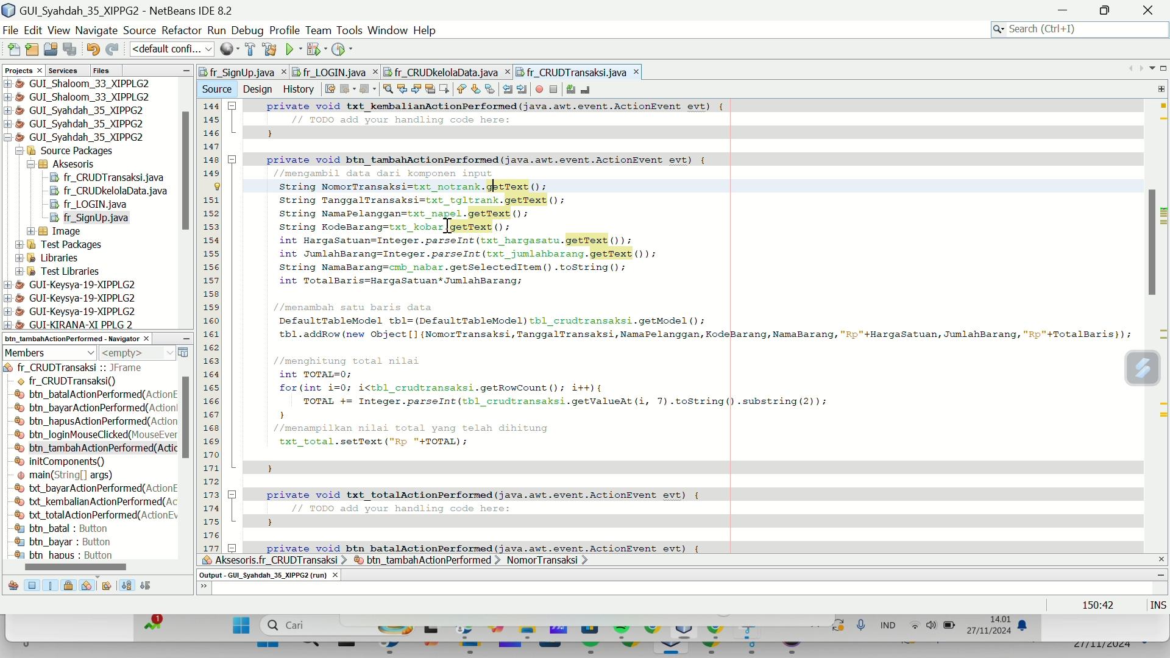Image resolution: width=1170 pixels, height=658 pixels.
Task: Click Clean and Build Project icon
Action: pyautogui.click(x=269, y=49)
